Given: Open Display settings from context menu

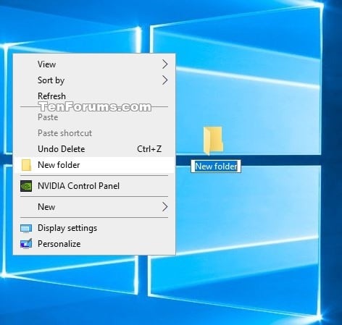Looking at the screenshot, I should [x=94, y=228].
